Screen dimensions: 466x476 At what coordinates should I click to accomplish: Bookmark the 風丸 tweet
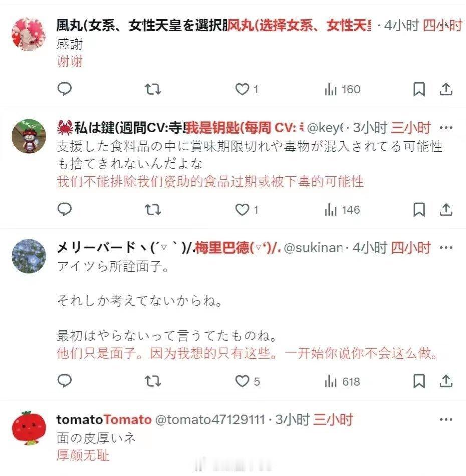tap(419, 89)
